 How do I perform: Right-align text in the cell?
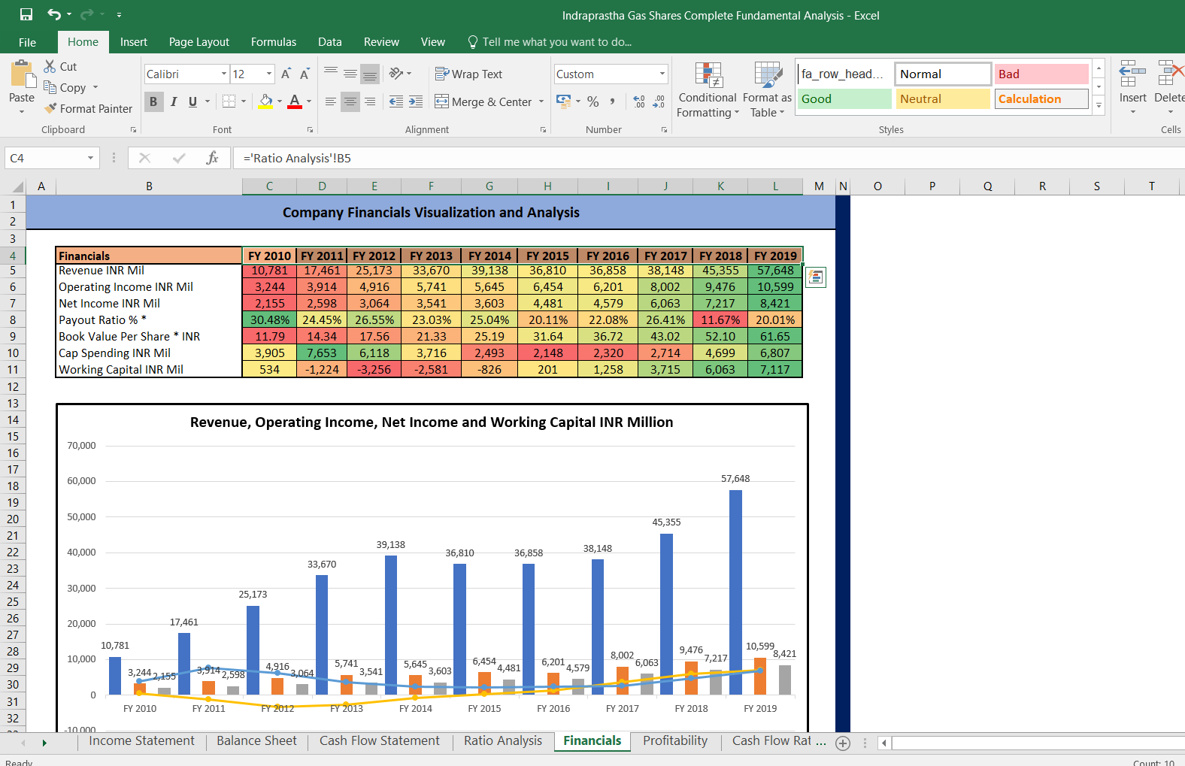[x=370, y=101]
